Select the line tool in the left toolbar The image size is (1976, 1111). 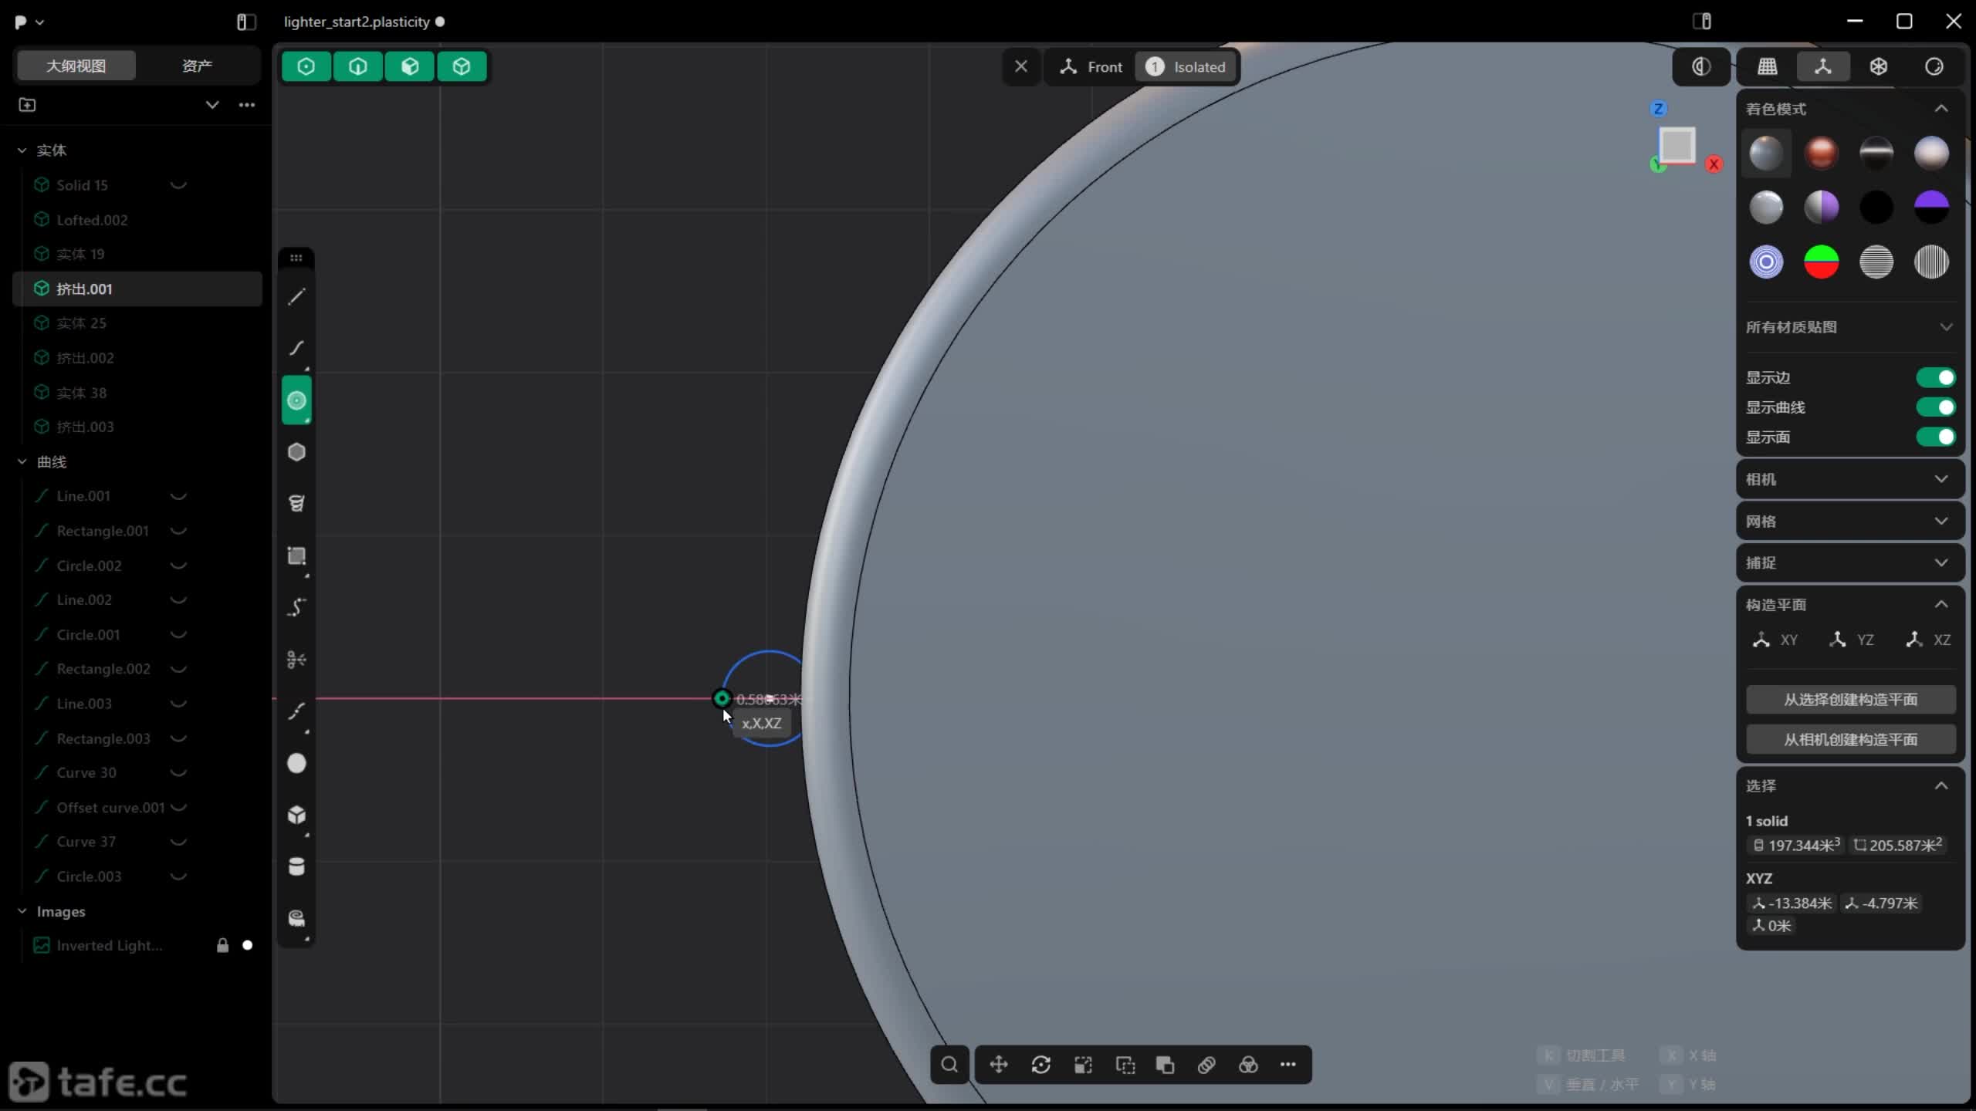[296, 297]
